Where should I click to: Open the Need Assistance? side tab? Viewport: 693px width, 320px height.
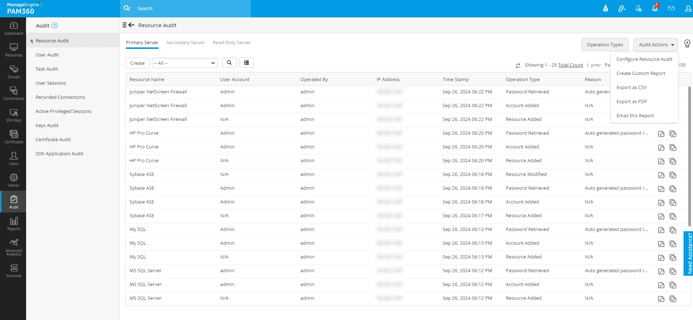[x=689, y=253]
